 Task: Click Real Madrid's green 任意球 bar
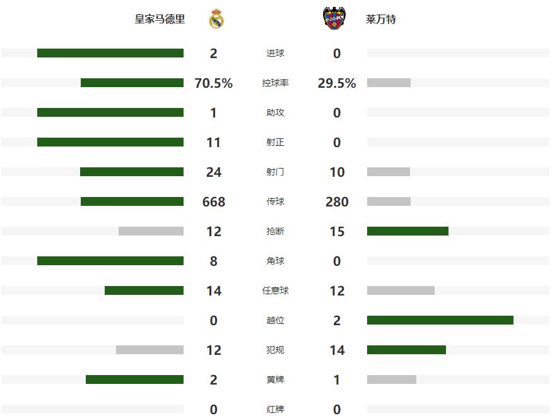coord(144,290)
